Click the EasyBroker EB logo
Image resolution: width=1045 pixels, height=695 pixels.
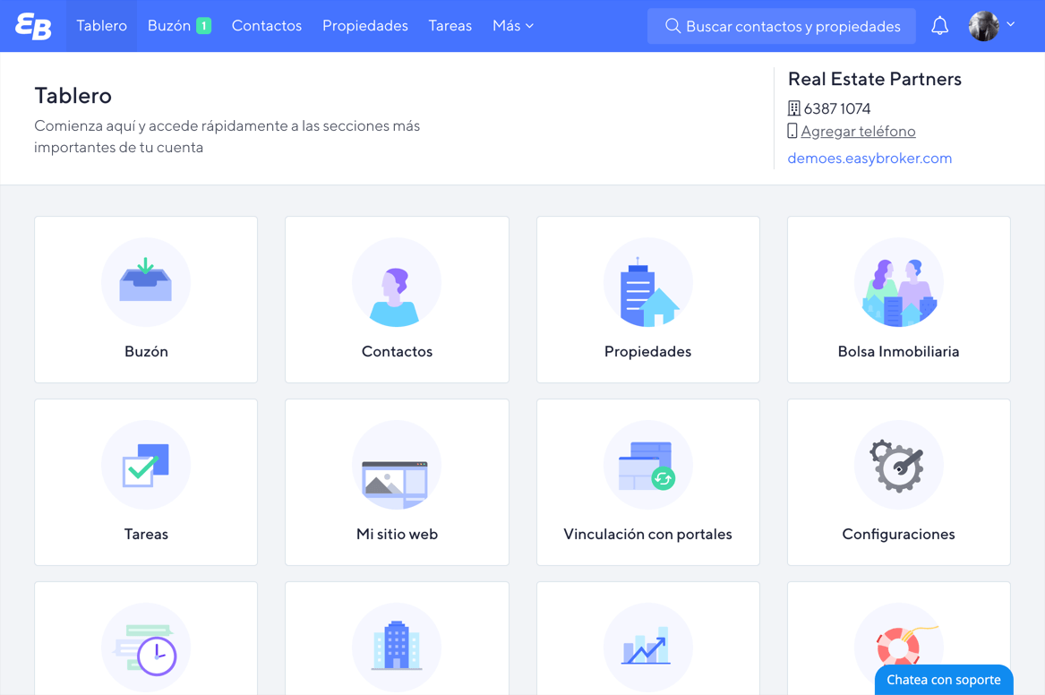(x=33, y=27)
